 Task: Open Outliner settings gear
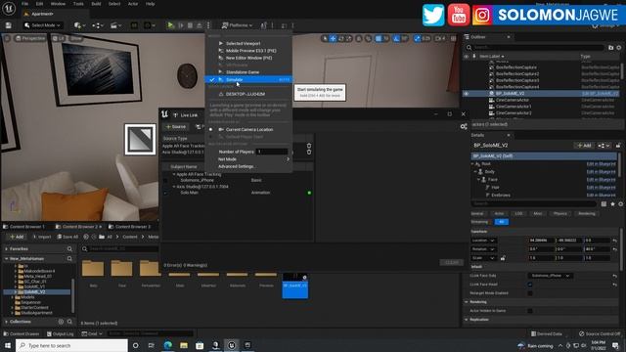619,48
